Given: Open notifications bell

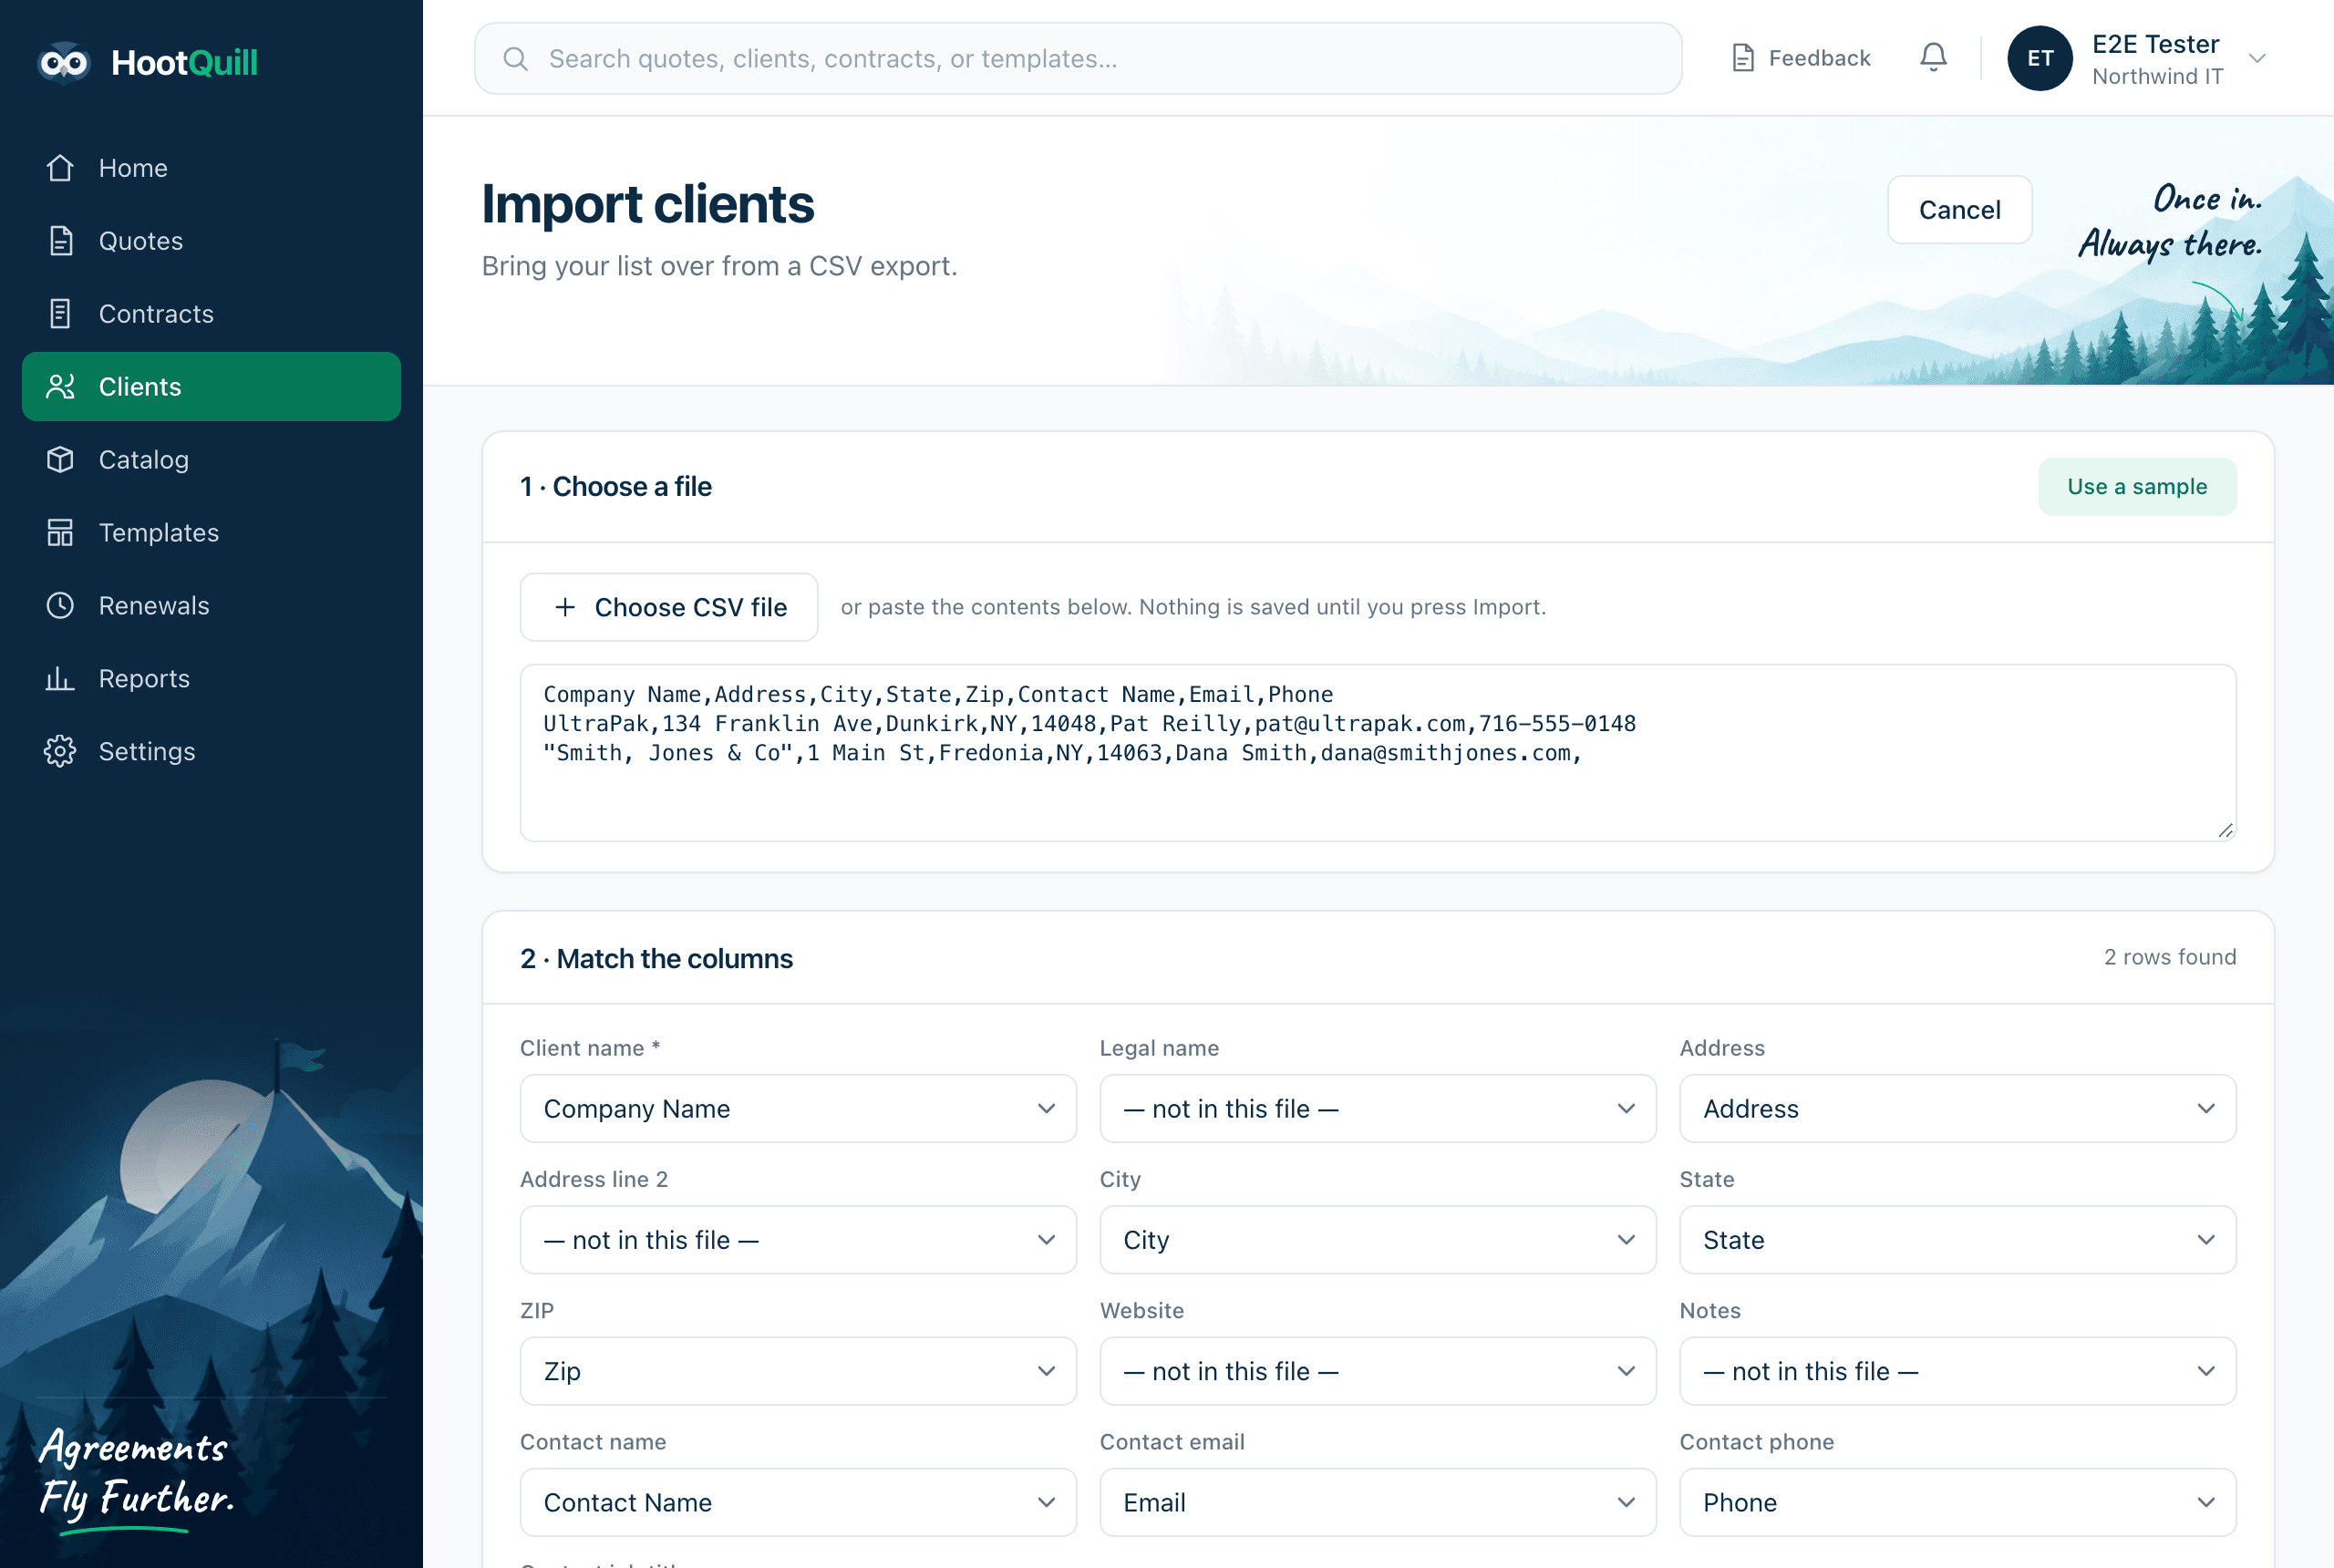Looking at the screenshot, I should 1933,58.
